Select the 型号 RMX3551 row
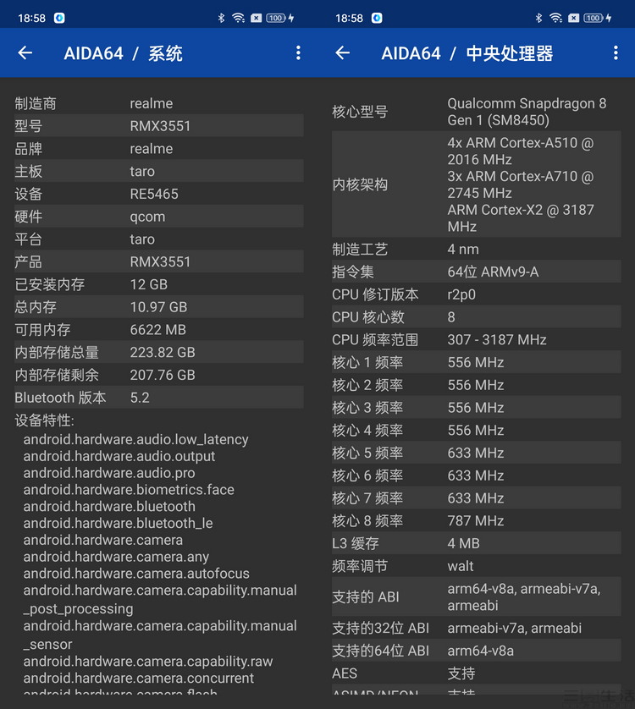This screenshot has width=635, height=709. coord(158,126)
